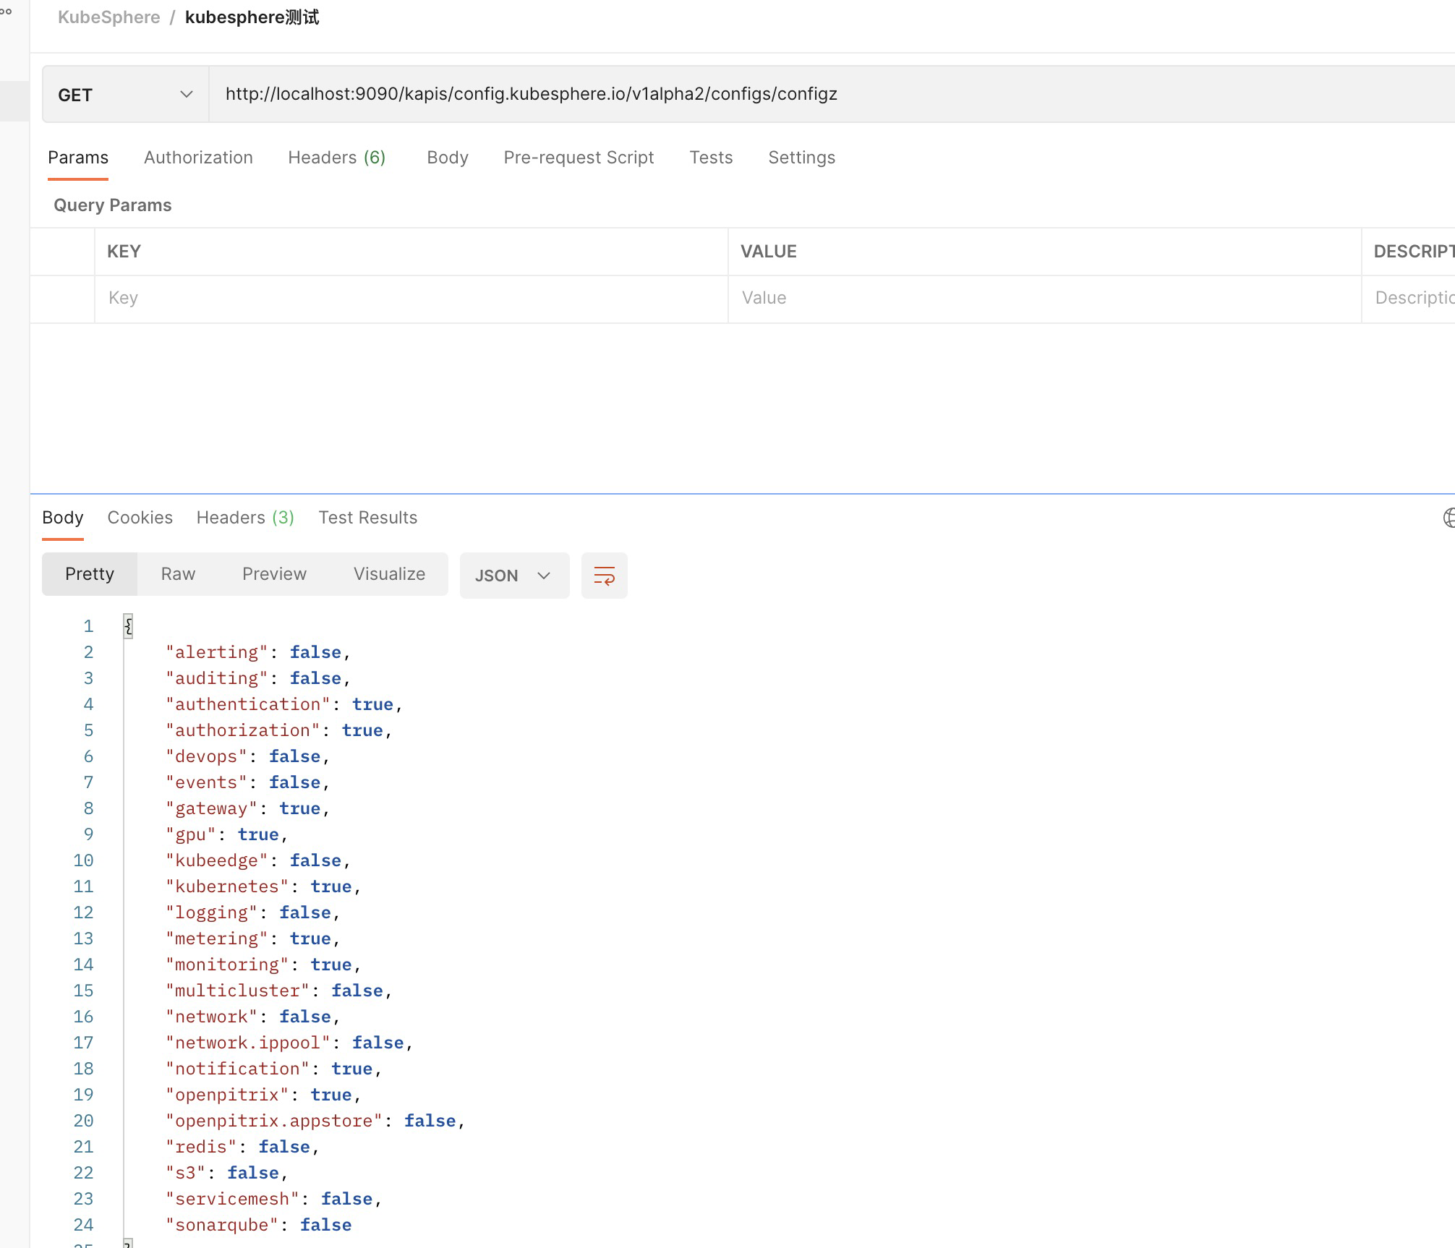Click the KubeSphere breadcrumb link
Viewport: 1455px width, 1248px height.
[108, 17]
